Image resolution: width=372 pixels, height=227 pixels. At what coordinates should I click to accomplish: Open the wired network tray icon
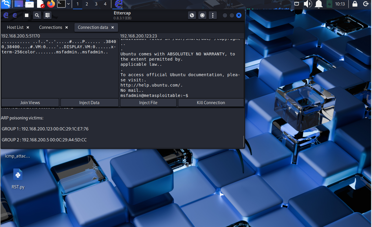297,4
